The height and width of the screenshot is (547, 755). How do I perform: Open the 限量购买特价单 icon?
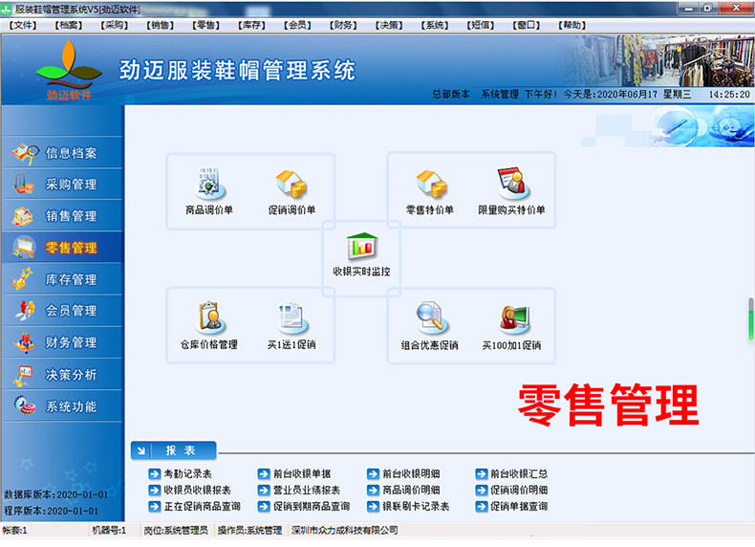512,184
